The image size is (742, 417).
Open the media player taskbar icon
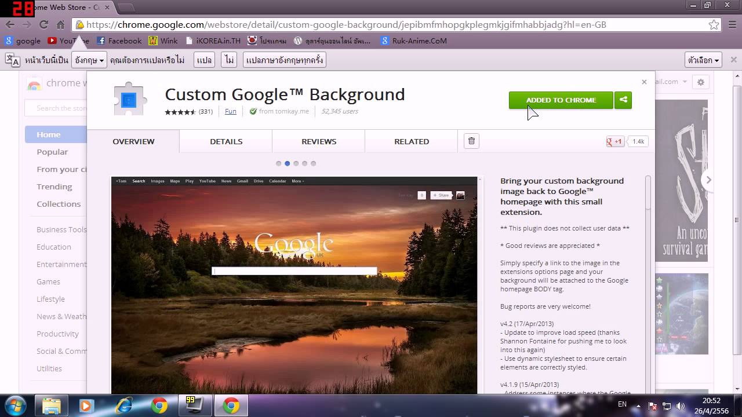click(86, 405)
